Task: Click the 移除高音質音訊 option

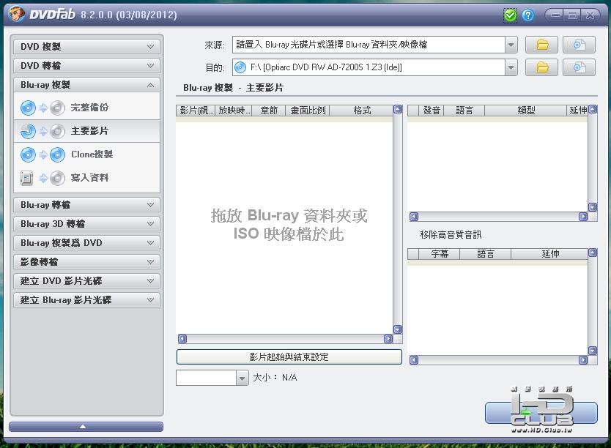Action: [x=451, y=235]
